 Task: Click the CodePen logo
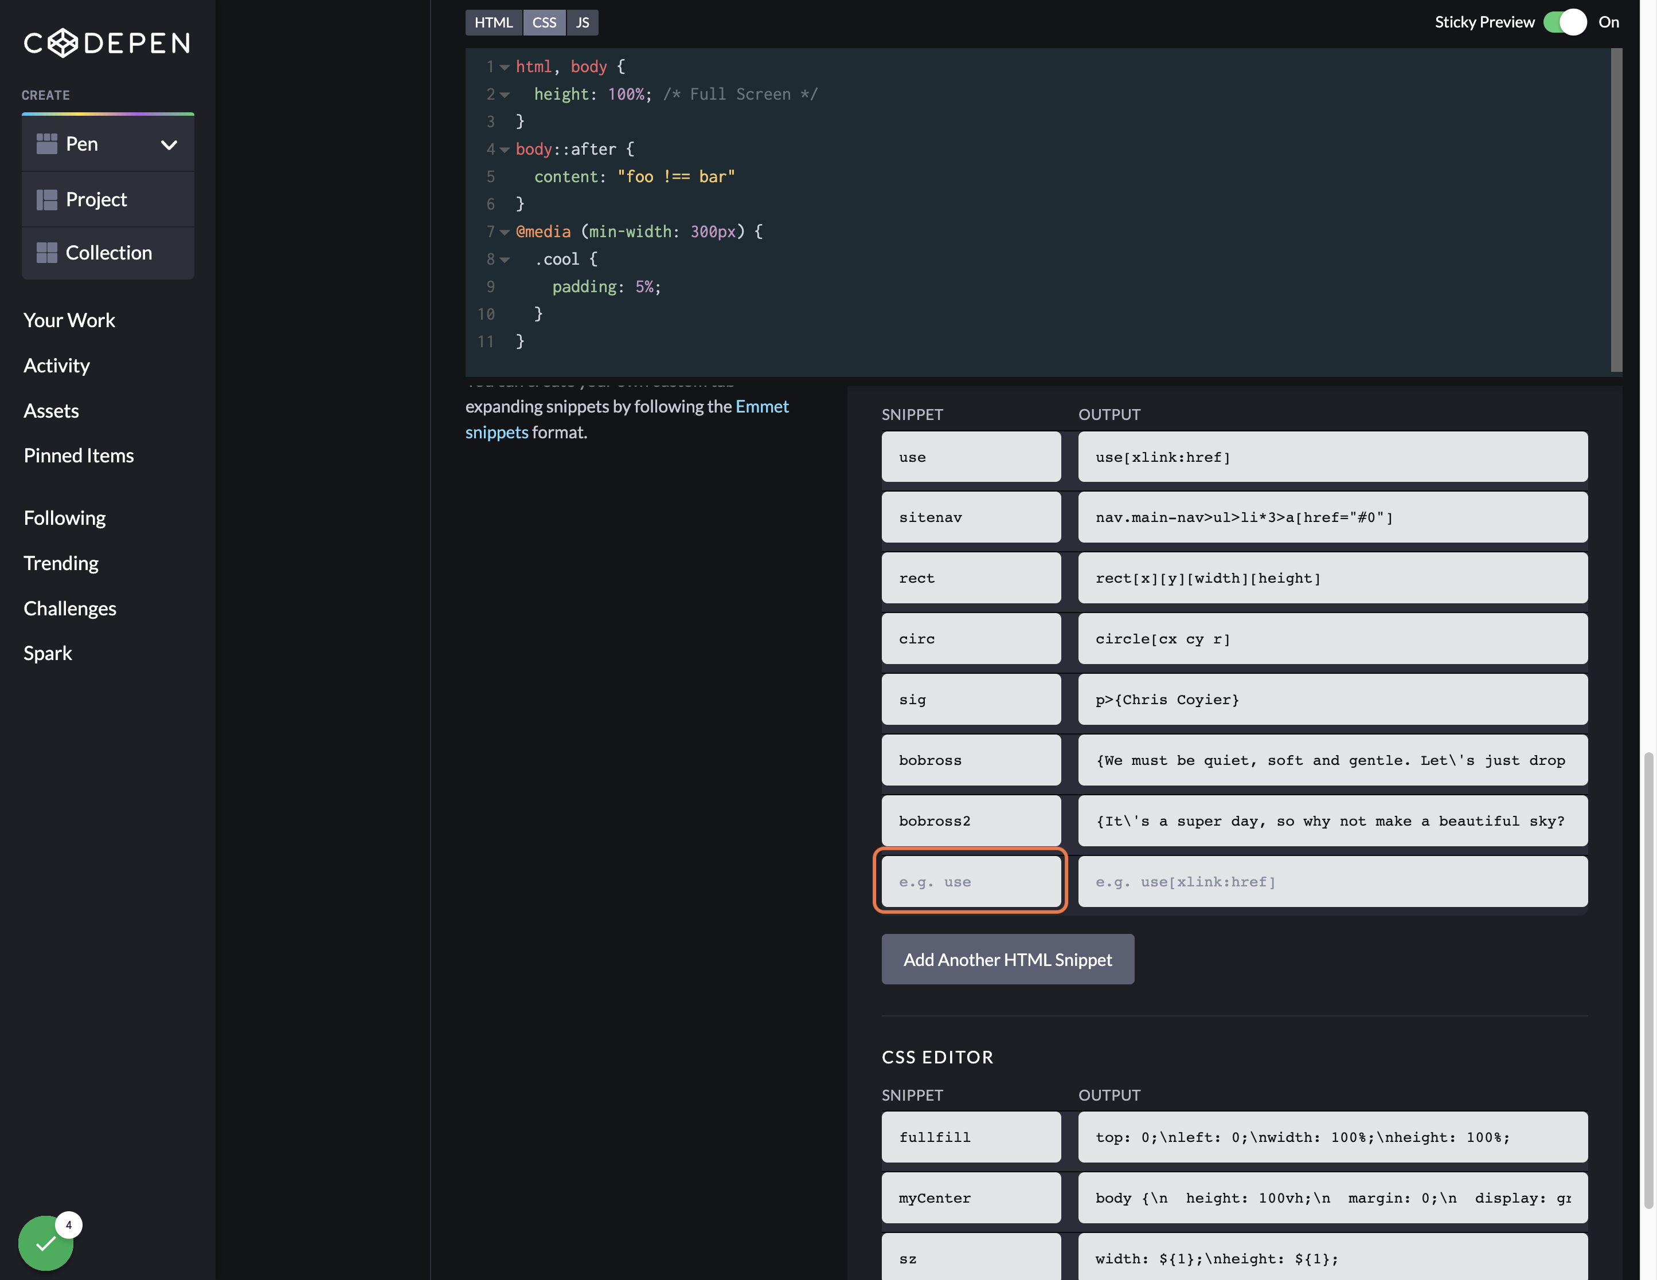(107, 43)
